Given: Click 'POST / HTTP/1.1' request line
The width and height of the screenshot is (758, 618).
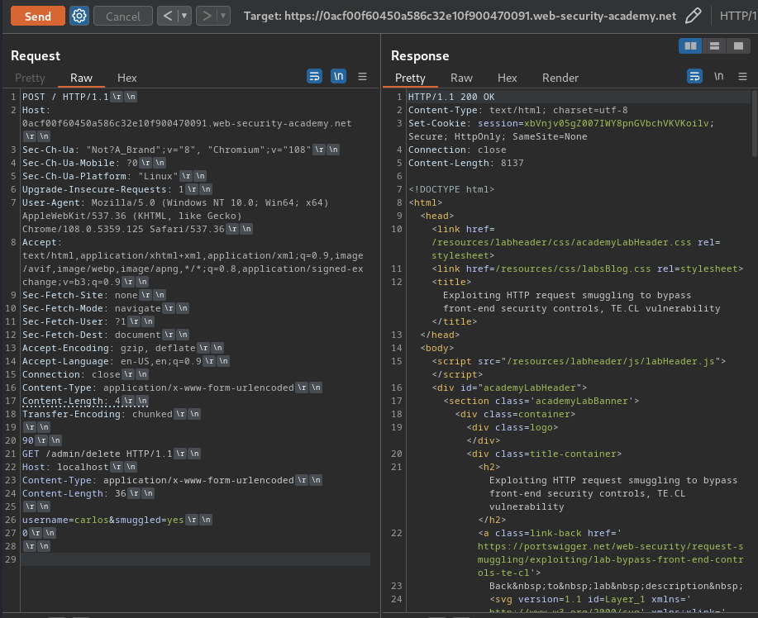Looking at the screenshot, I should [x=65, y=97].
